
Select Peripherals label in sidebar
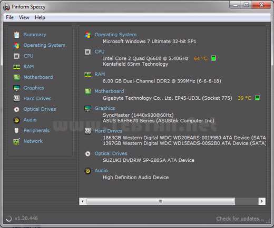pyautogui.click(x=36, y=131)
